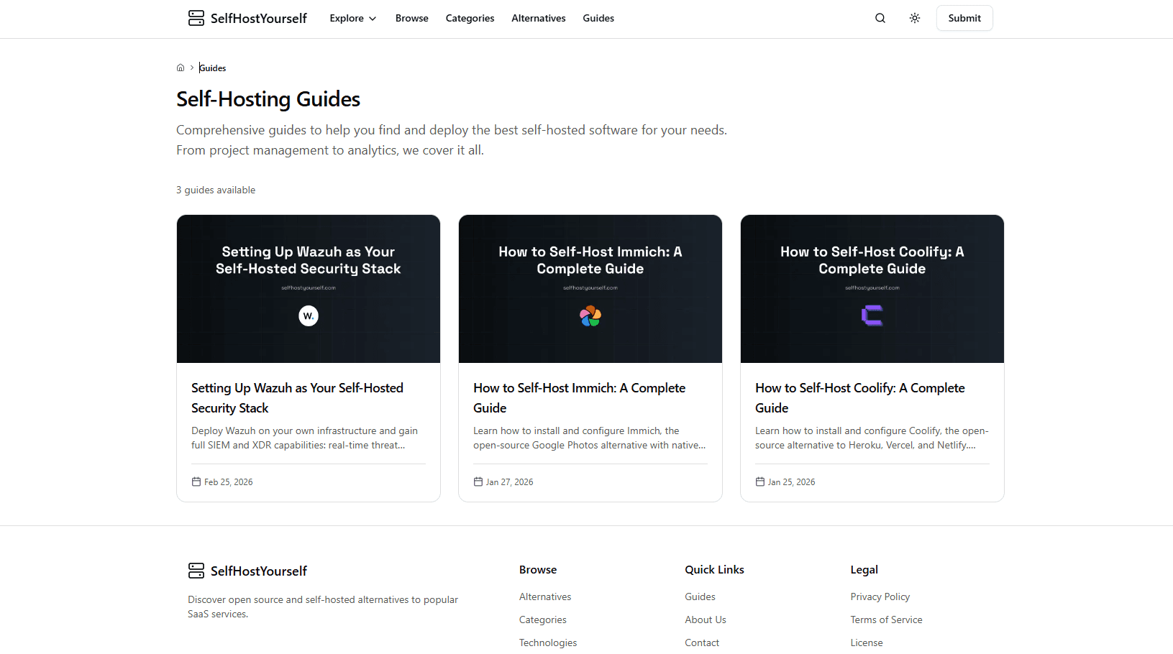
Task: Expand the Explore dropdown menu
Action: click(352, 18)
